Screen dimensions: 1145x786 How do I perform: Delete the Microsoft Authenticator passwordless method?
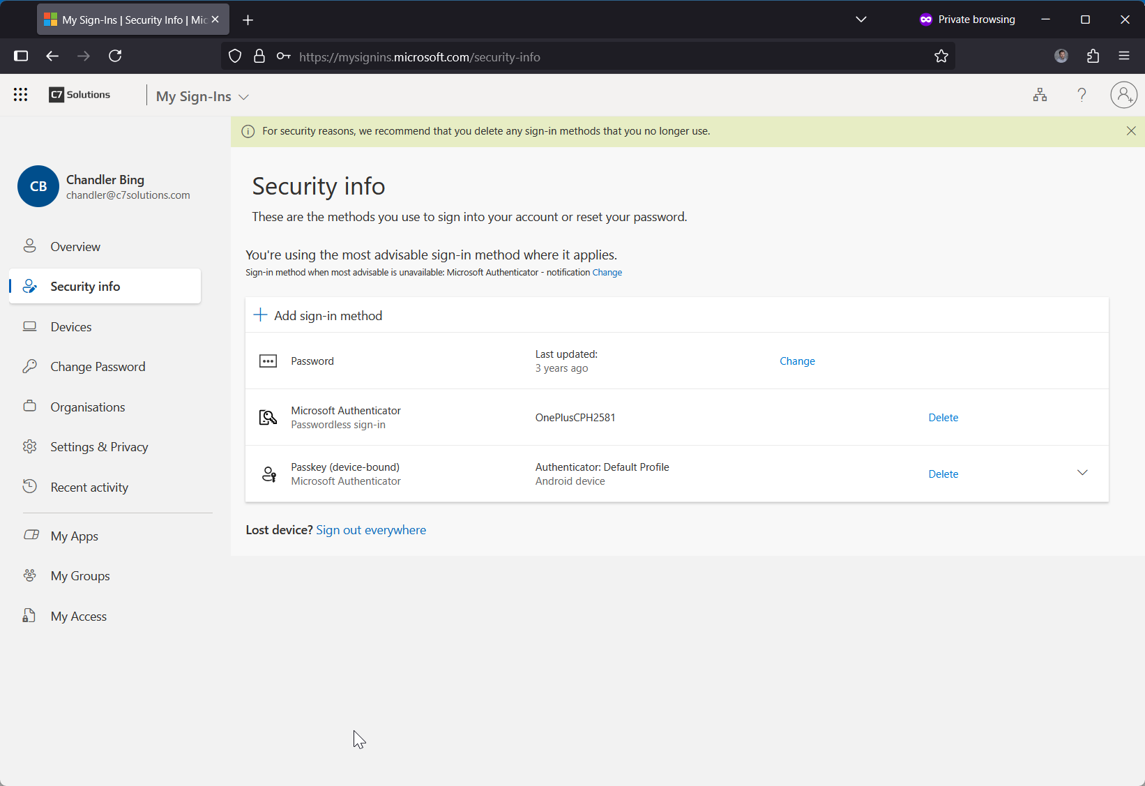tap(943, 418)
